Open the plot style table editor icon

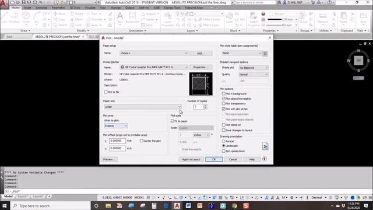[265, 53]
